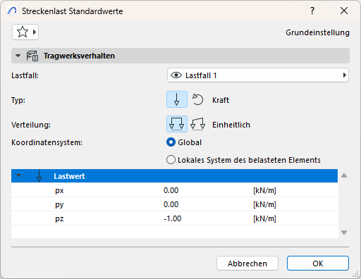Click the Lastwert header text
Image resolution: width=361 pixels, height=279 pixels.
(x=69, y=176)
